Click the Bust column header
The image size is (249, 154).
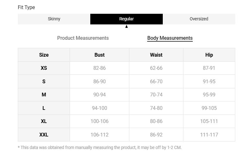pyautogui.click(x=99, y=55)
